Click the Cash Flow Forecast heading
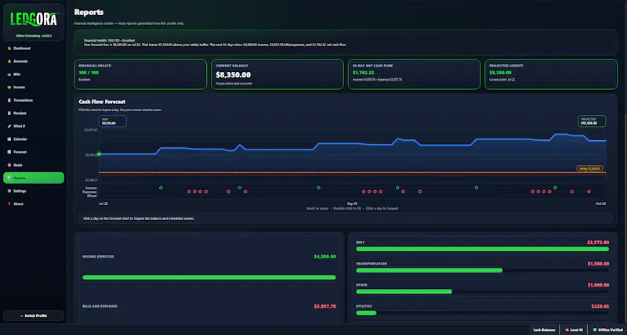 [102, 102]
